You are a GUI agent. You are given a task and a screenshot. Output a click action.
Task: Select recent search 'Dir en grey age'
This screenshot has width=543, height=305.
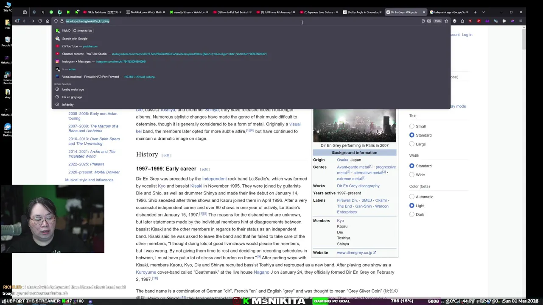(x=250, y=97)
